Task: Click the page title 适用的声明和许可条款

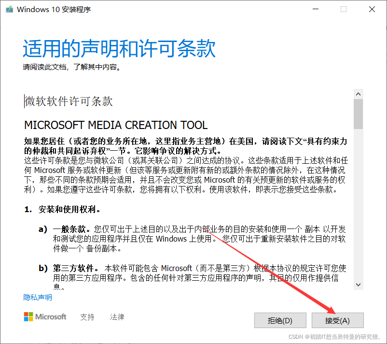Action: pyautogui.click(x=119, y=48)
